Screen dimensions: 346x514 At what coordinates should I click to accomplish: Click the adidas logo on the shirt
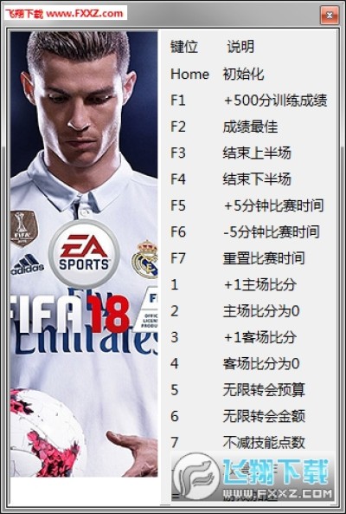[27, 264]
